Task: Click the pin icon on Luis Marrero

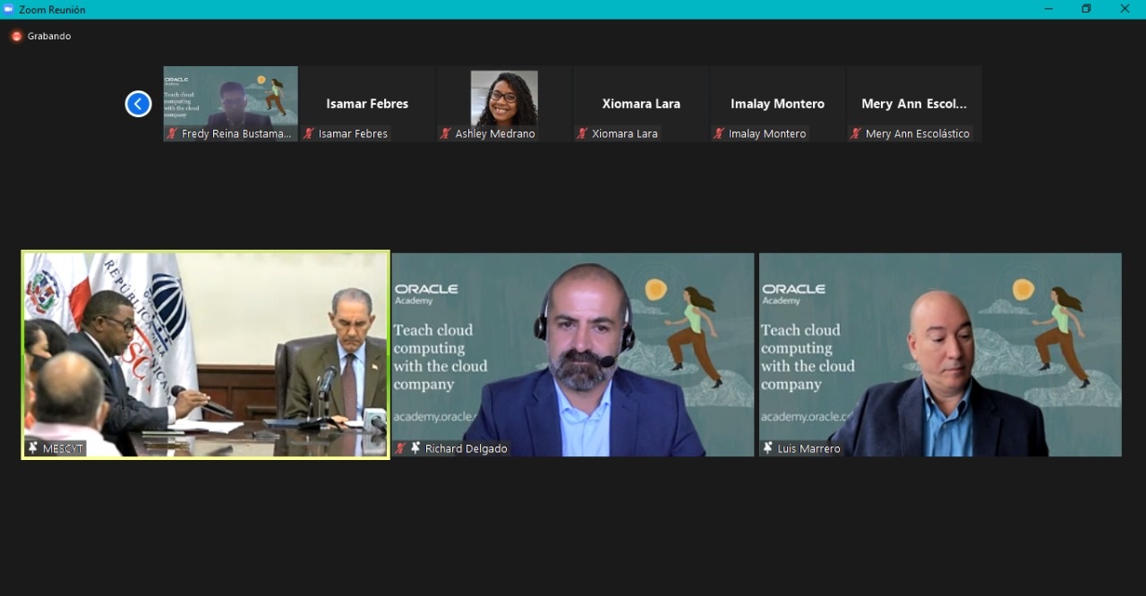Action: (768, 448)
